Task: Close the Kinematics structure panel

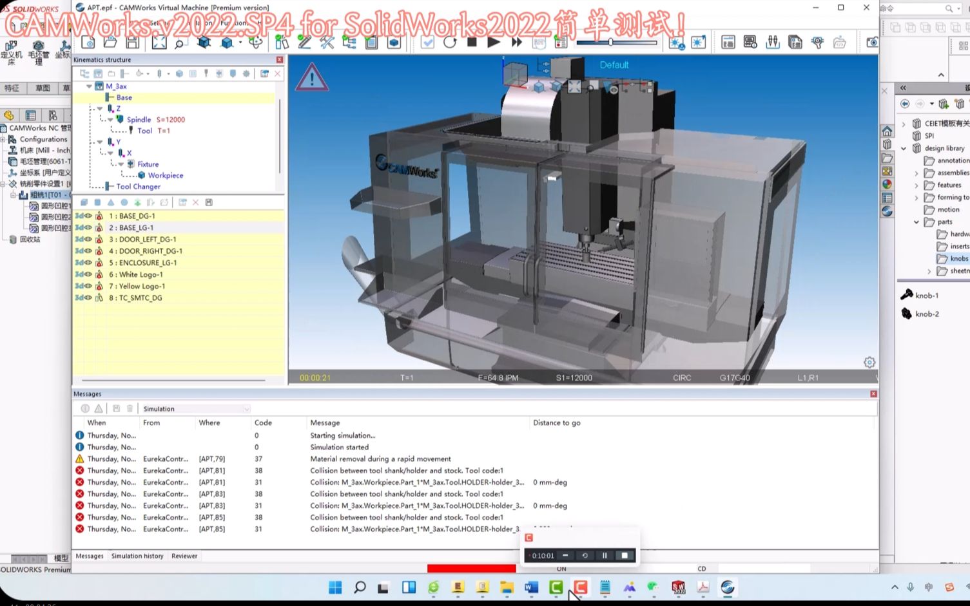Action: (280, 59)
